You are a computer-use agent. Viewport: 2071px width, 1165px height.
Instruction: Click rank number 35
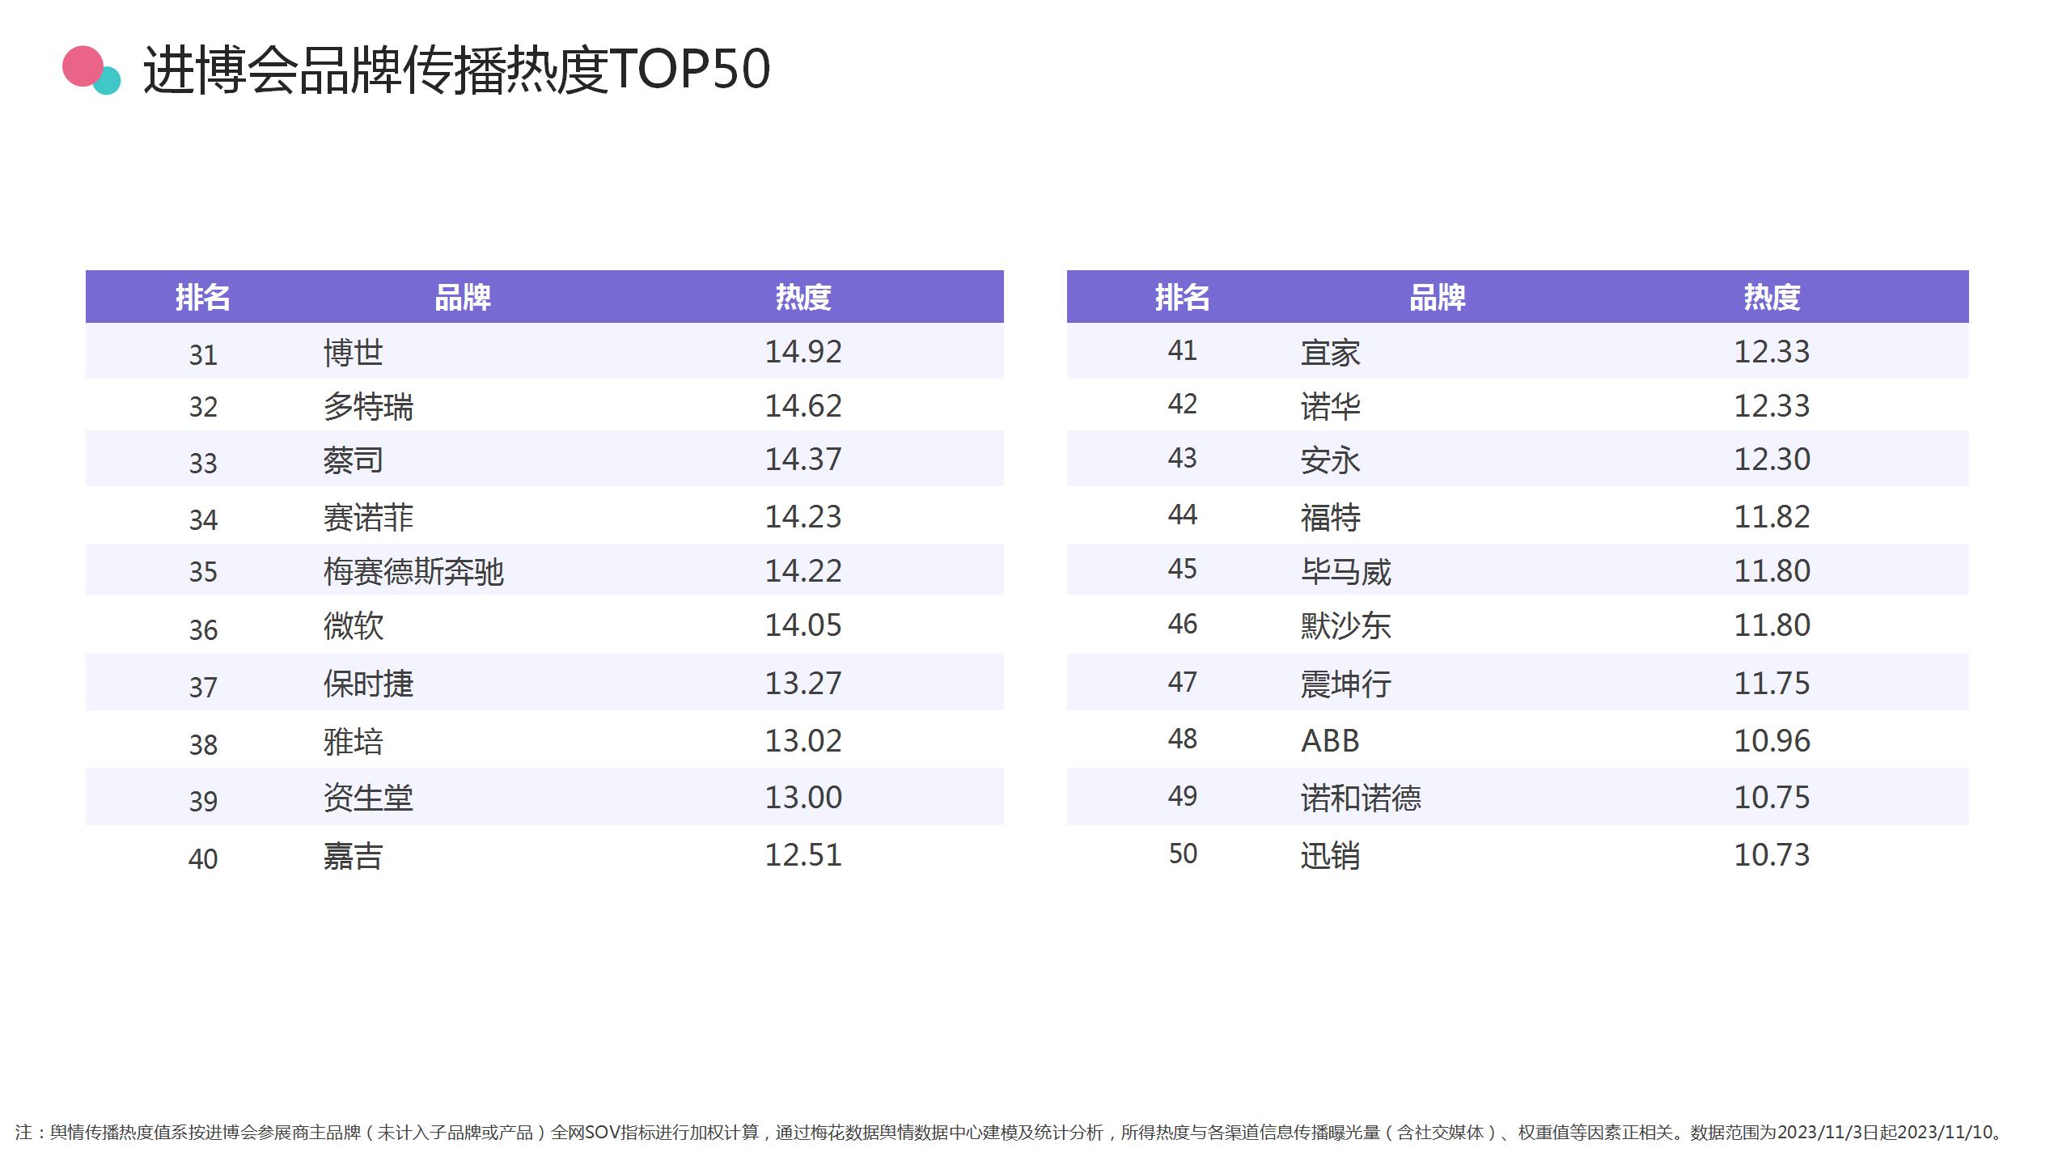203,572
